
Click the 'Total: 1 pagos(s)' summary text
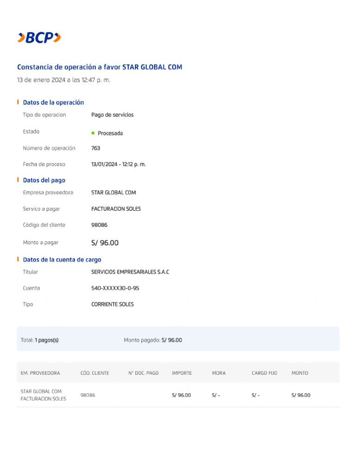pyautogui.click(x=39, y=340)
